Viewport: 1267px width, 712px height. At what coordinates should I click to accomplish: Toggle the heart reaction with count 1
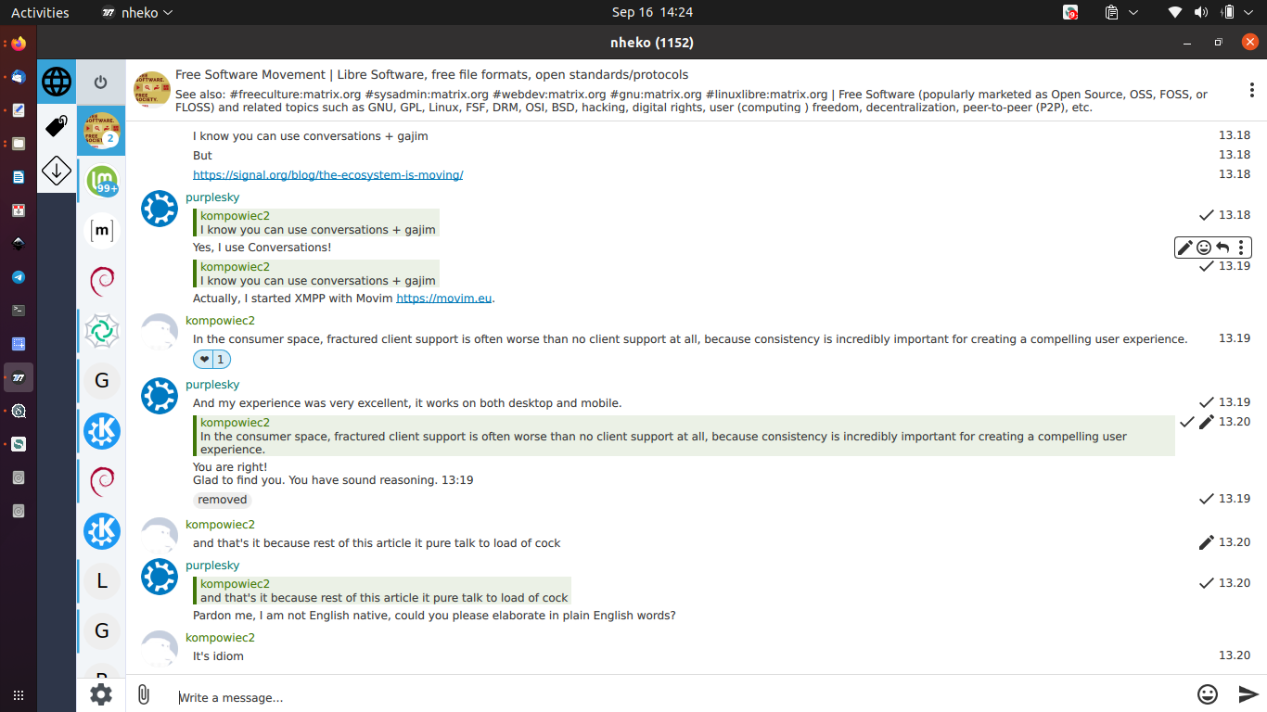[x=211, y=360]
